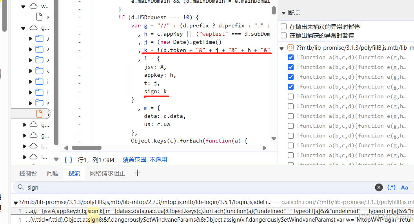The width and height of the screenshot is (414, 224).
Task: Click the line with k = i(d.token
Action: coord(207,50)
